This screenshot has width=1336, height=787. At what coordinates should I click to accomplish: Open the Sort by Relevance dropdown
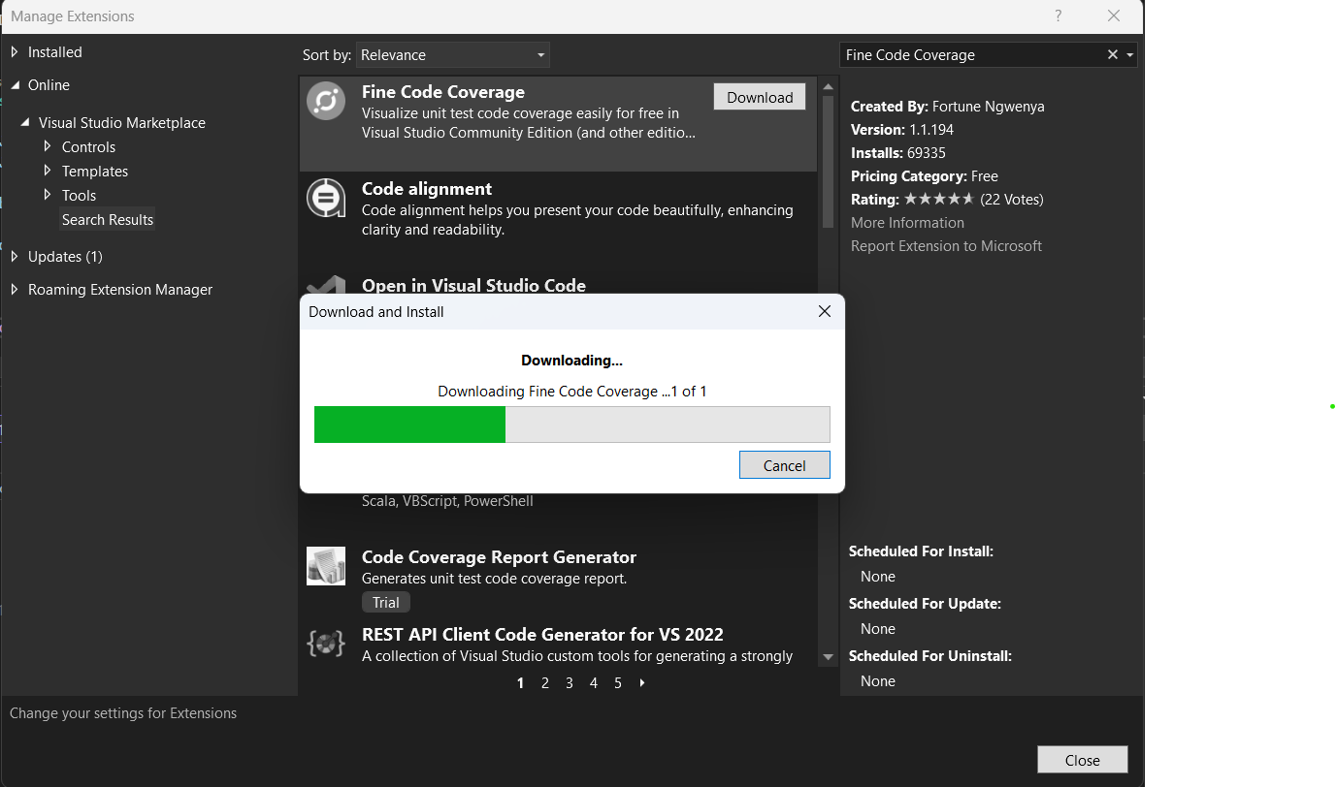[x=453, y=55]
